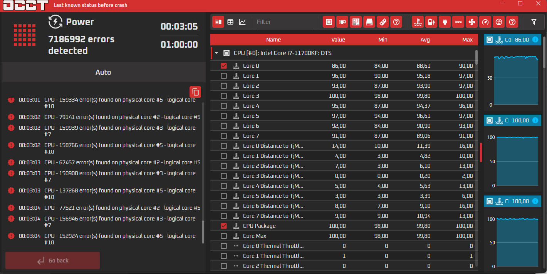Image resolution: width=547 pixels, height=274 pixels.
Task: Click the 7186992 errors detected message
Action: pyautogui.click(x=81, y=45)
